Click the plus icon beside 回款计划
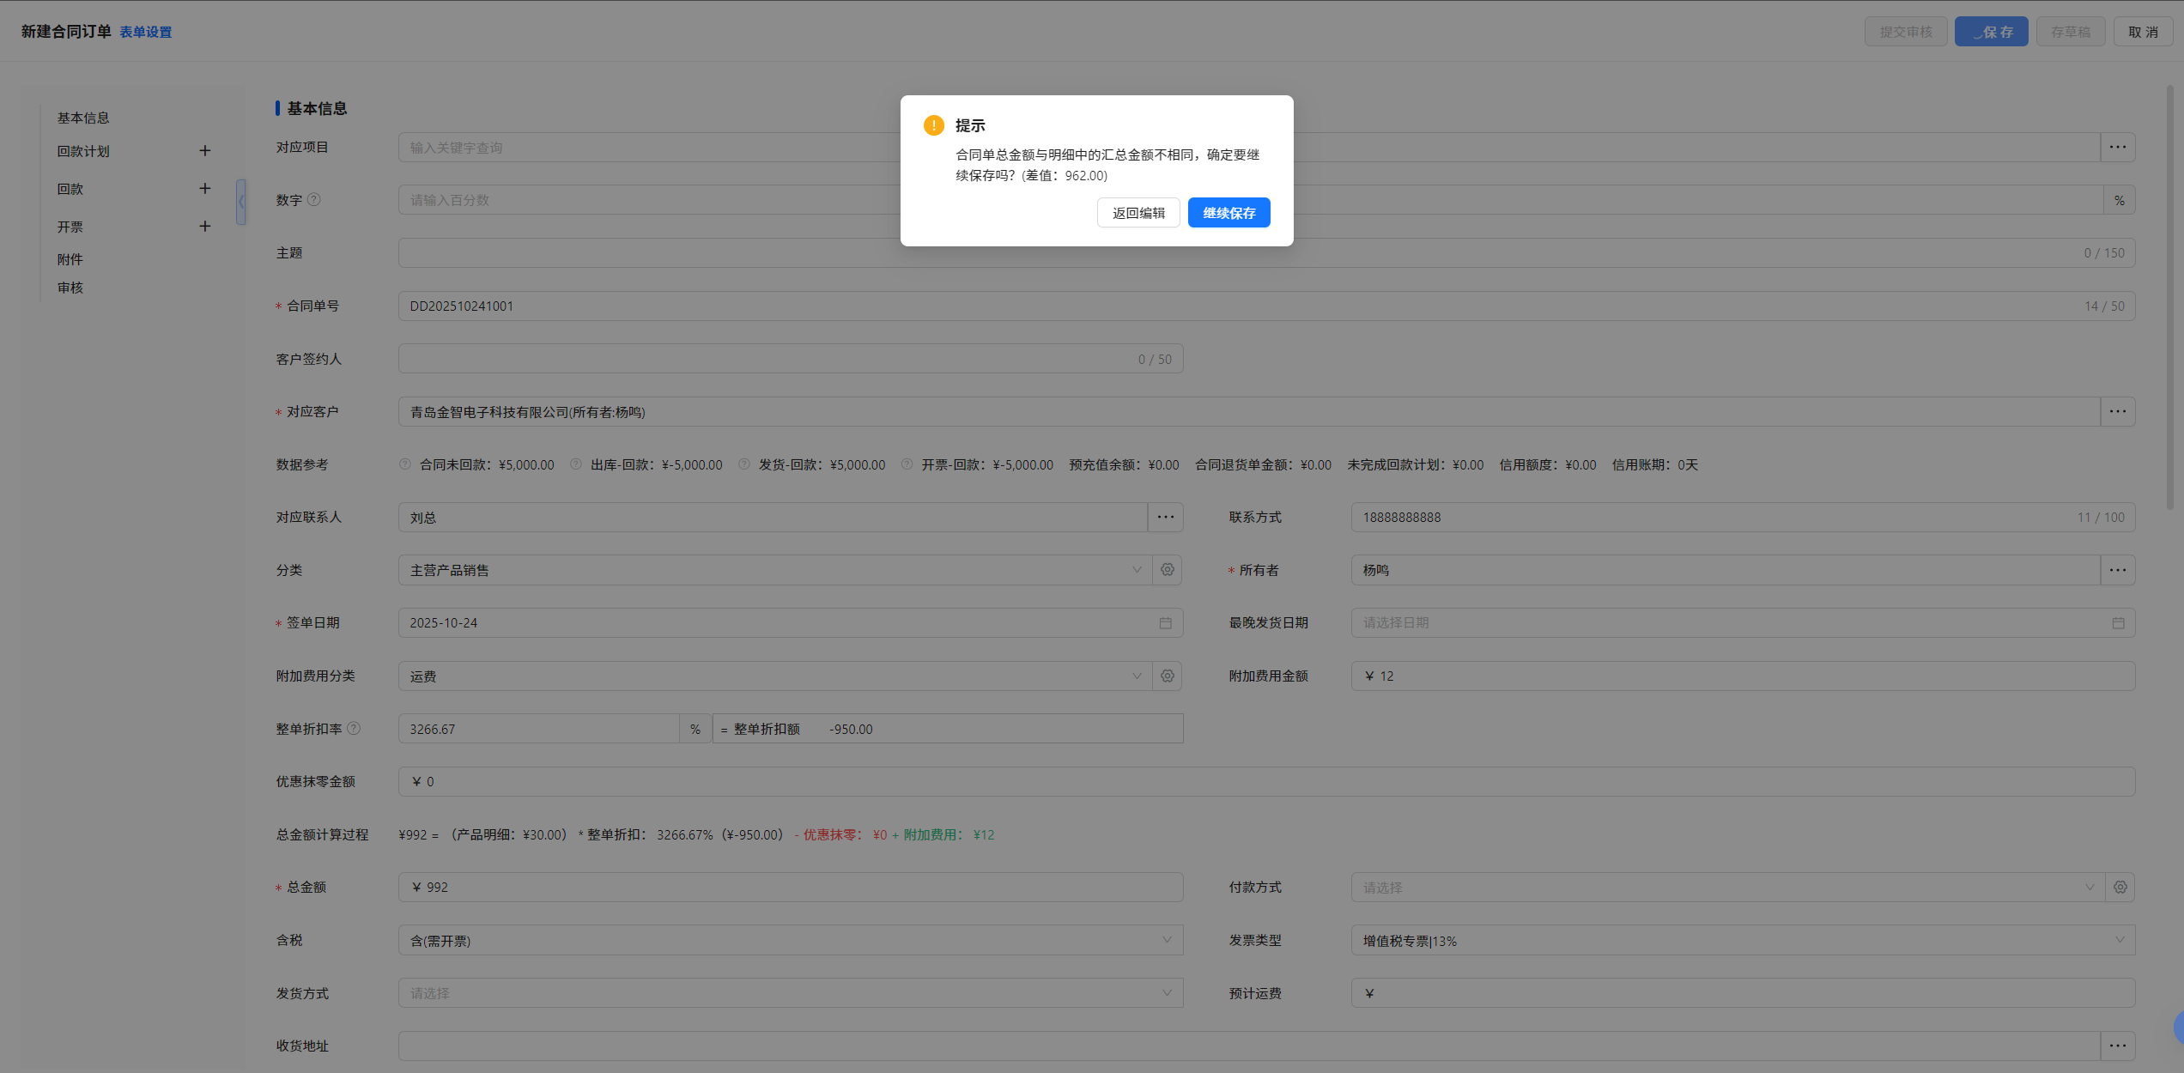Image resolution: width=2184 pixels, height=1073 pixels. coord(204,151)
